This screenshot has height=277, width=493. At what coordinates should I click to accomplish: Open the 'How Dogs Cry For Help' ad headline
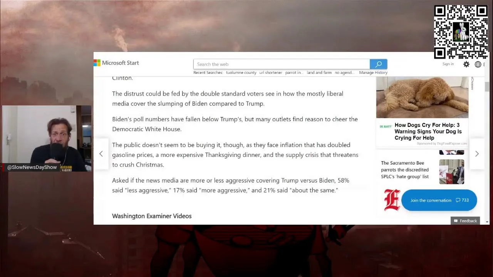tap(428, 131)
